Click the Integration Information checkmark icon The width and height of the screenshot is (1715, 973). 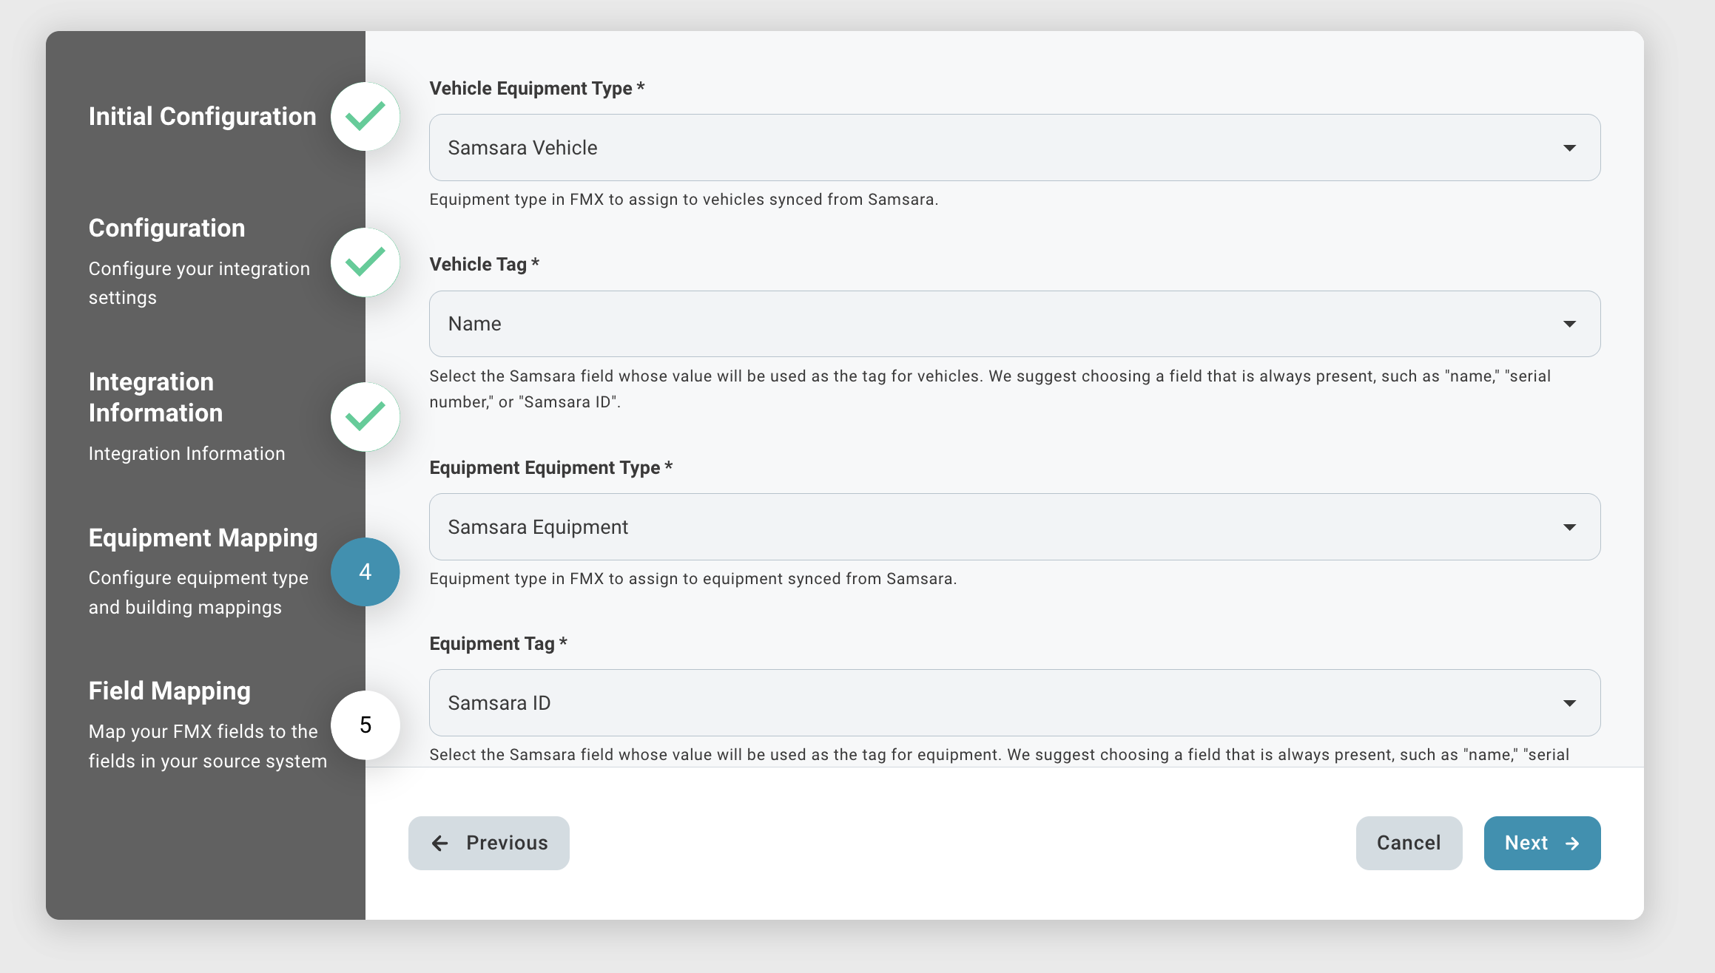click(x=365, y=417)
